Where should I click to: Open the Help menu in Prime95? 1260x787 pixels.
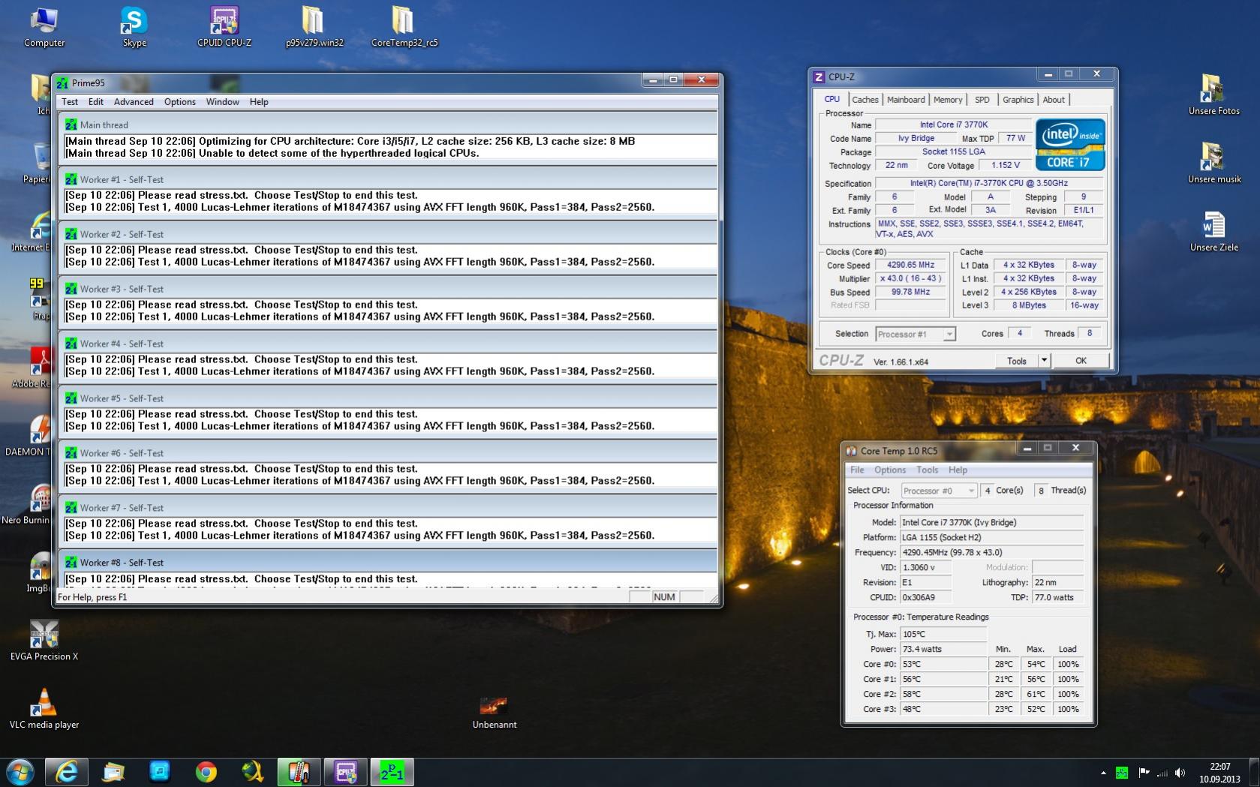259,102
